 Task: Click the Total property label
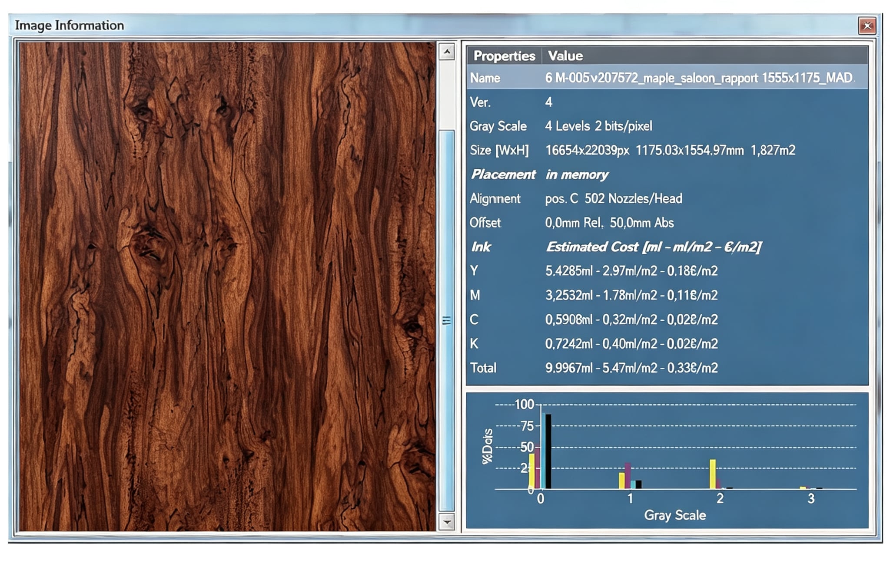pos(483,368)
